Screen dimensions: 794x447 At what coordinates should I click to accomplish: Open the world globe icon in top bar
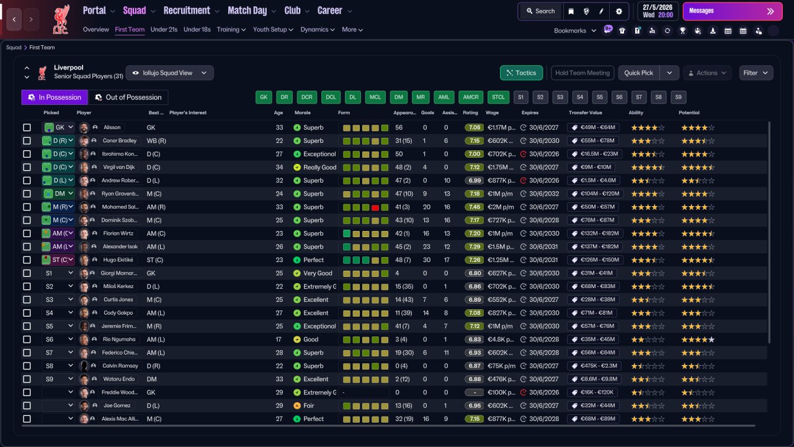click(x=586, y=11)
